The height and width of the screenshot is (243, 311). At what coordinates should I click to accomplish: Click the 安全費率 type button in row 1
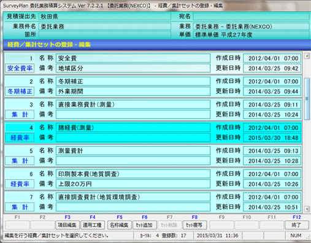coord(20,68)
